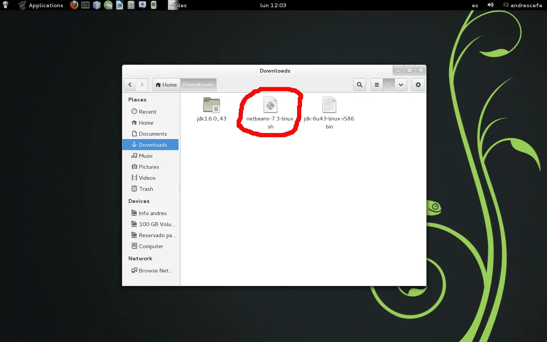This screenshot has width=547, height=342.
Task: Click the elephant launcher icon in the panel
Action: (108, 5)
